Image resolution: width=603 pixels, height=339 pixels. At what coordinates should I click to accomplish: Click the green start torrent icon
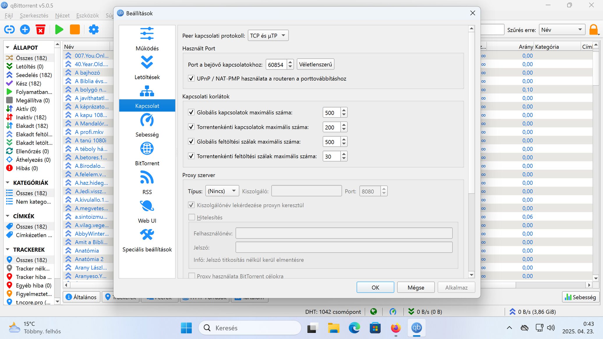point(59,29)
